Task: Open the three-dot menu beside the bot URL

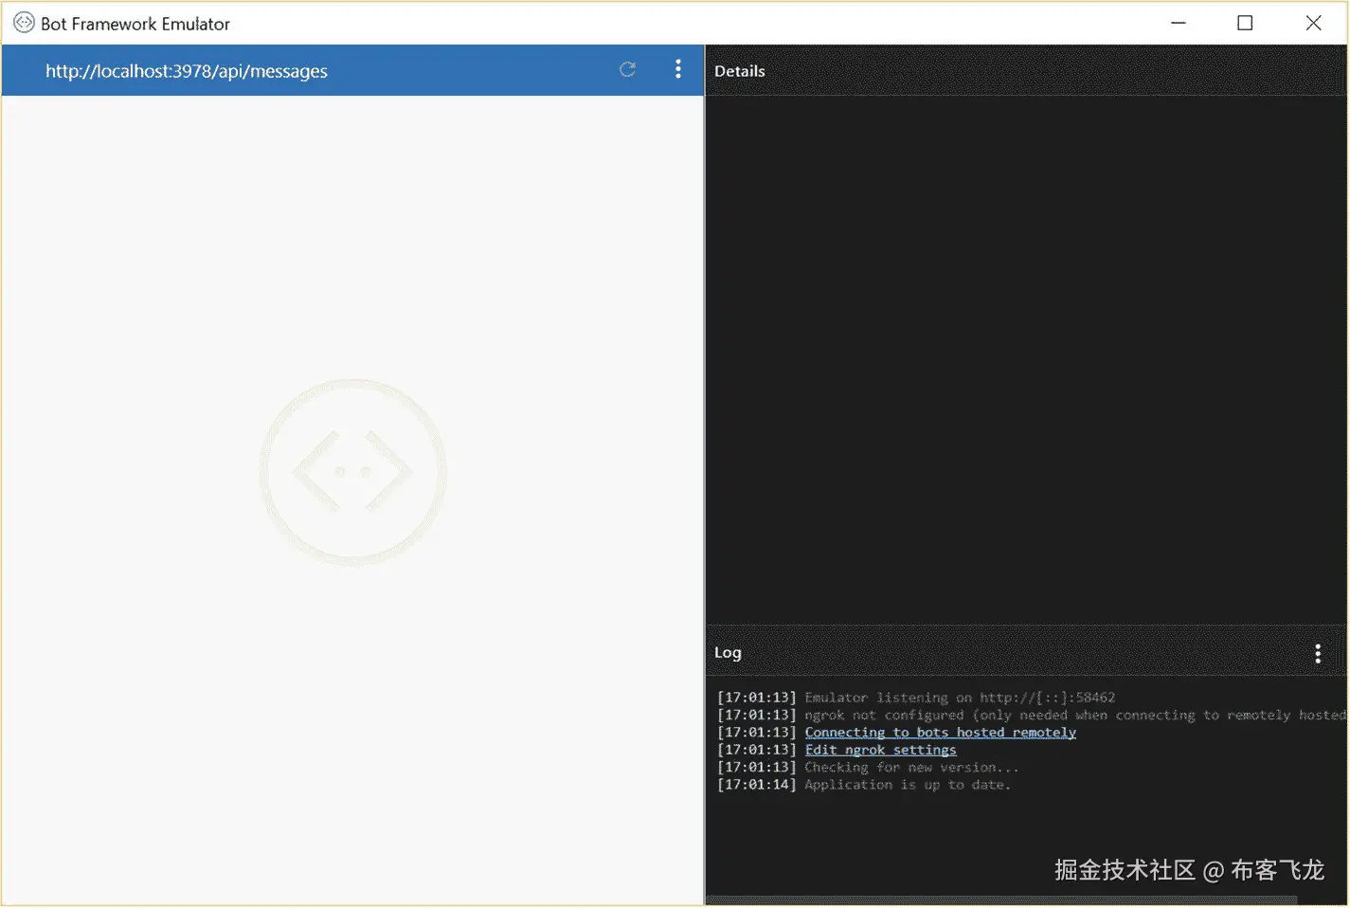Action: 677,69
